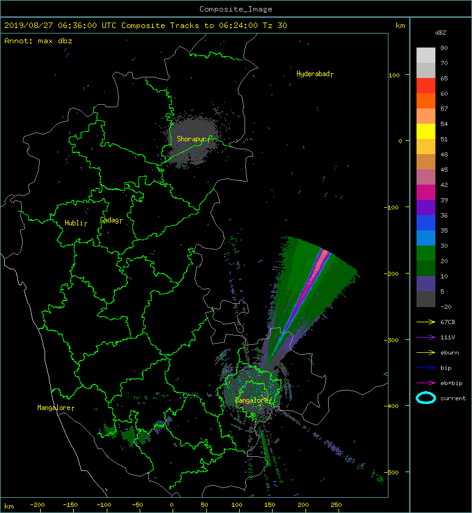Click the purple 111V arrow legend icon

tap(426, 338)
